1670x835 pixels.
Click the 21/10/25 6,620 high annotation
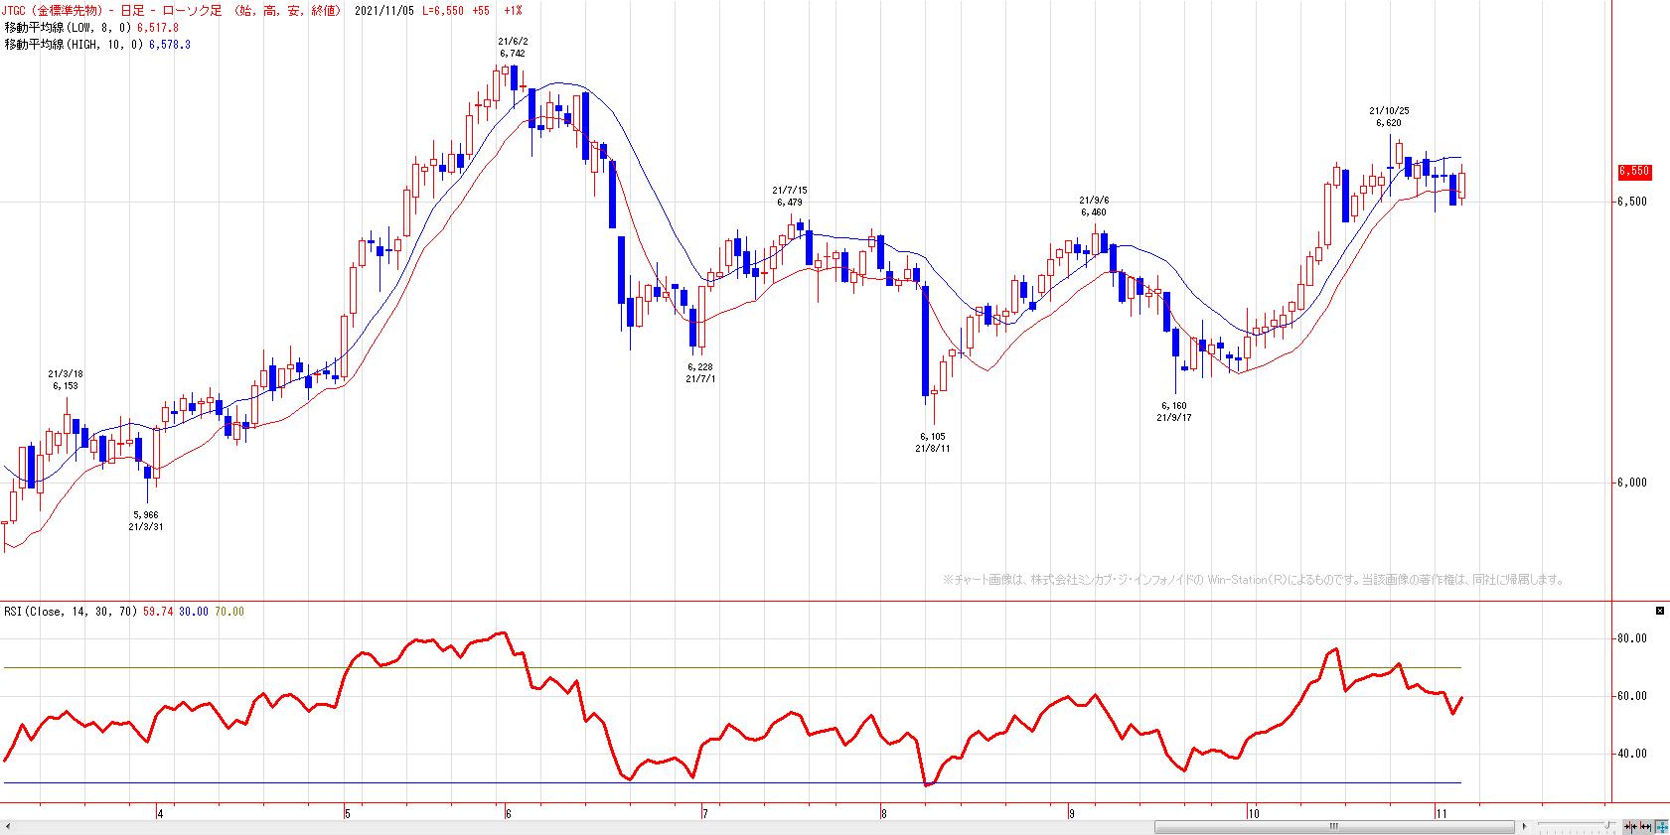[1389, 116]
